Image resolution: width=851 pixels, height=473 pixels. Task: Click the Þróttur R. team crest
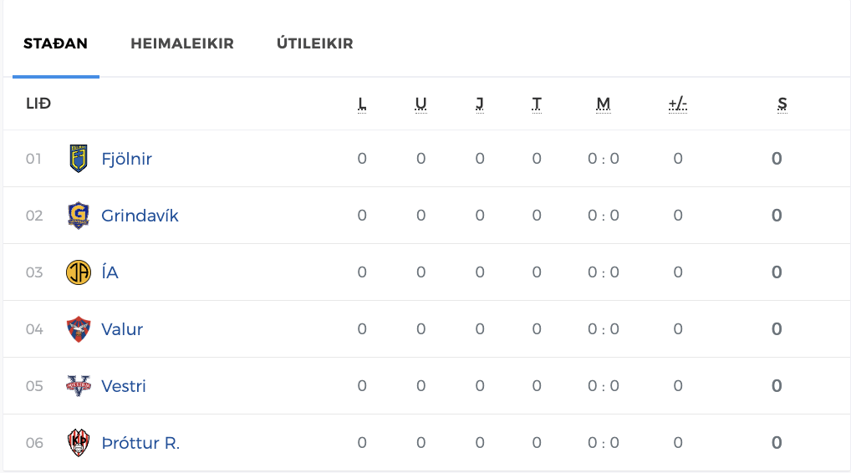78,443
